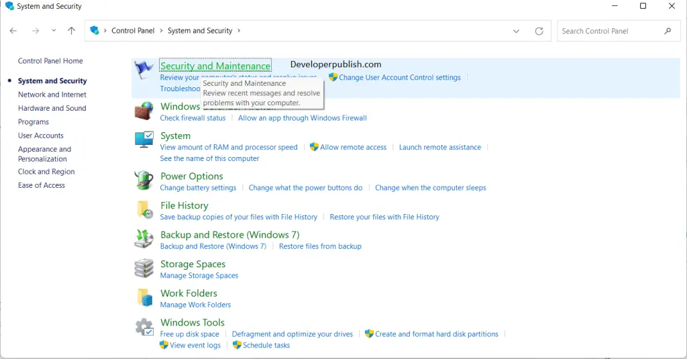The image size is (687, 359).
Task: Open the Power Options battery icon
Action: 144,180
